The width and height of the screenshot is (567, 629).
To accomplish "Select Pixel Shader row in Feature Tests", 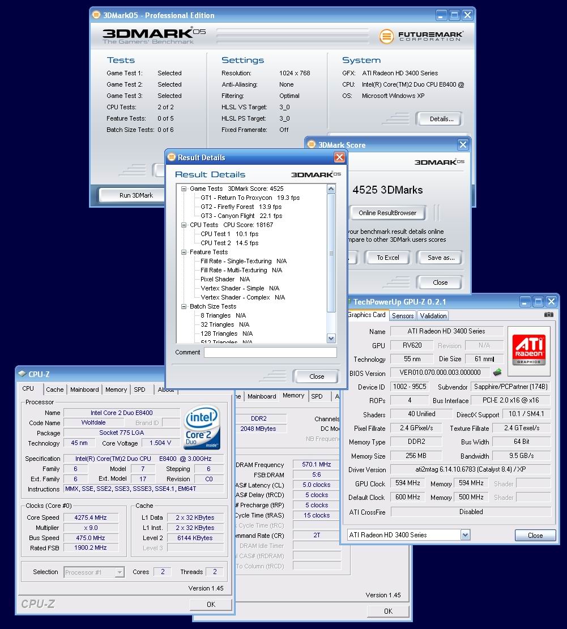I will [x=225, y=279].
